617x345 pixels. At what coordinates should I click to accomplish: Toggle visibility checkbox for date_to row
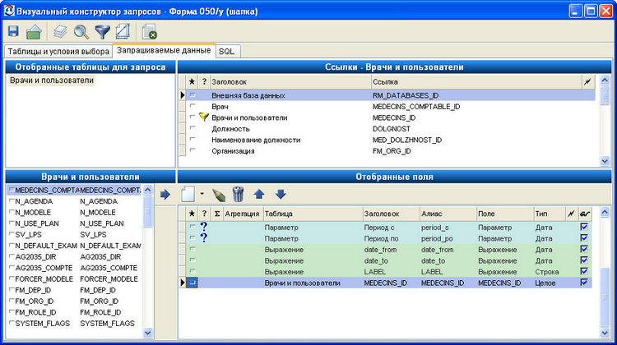coord(584,260)
